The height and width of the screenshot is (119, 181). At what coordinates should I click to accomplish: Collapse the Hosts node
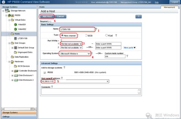tap(9, 34)
